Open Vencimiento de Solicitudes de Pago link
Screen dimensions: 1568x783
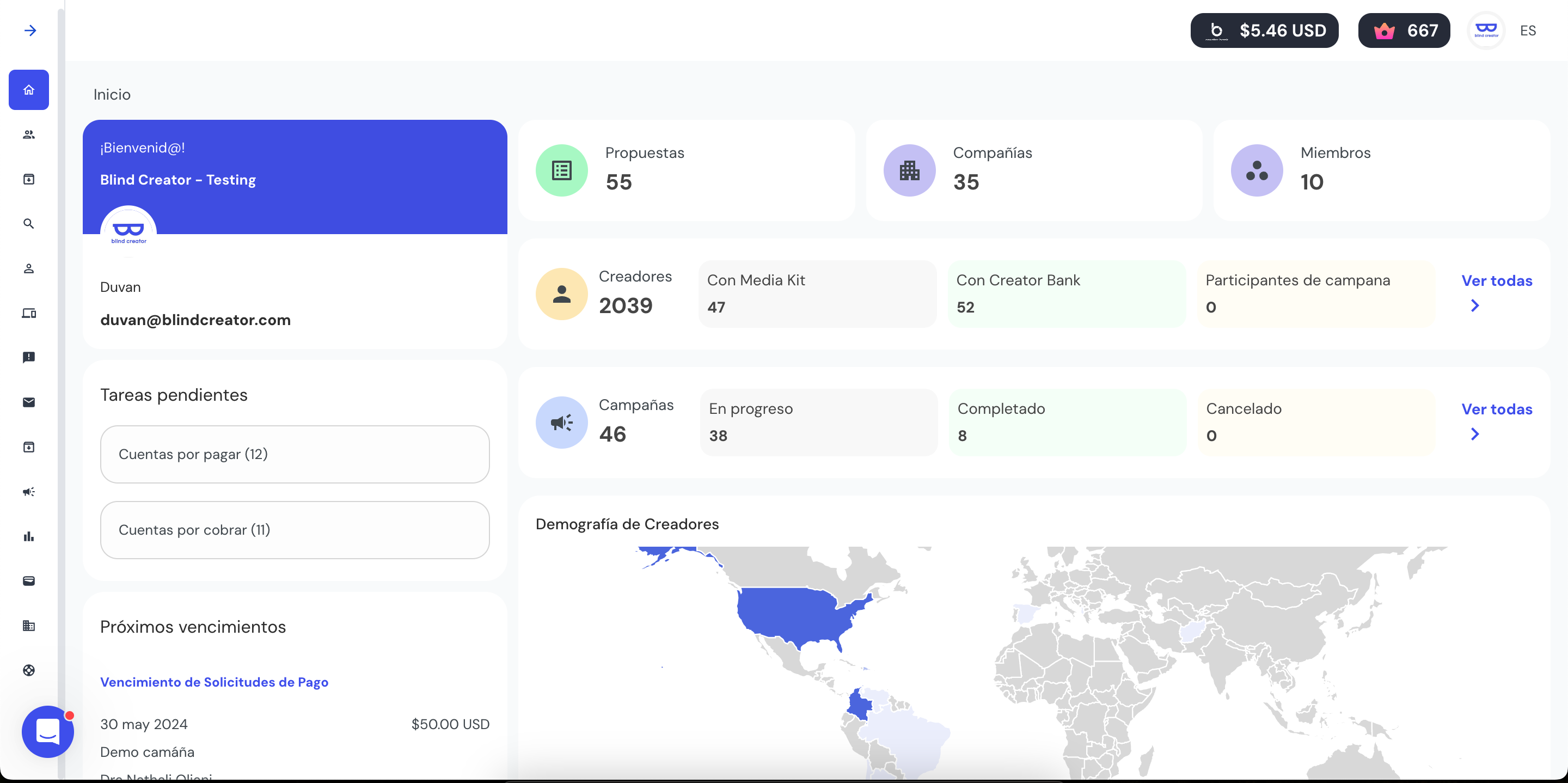click(215, 682)
